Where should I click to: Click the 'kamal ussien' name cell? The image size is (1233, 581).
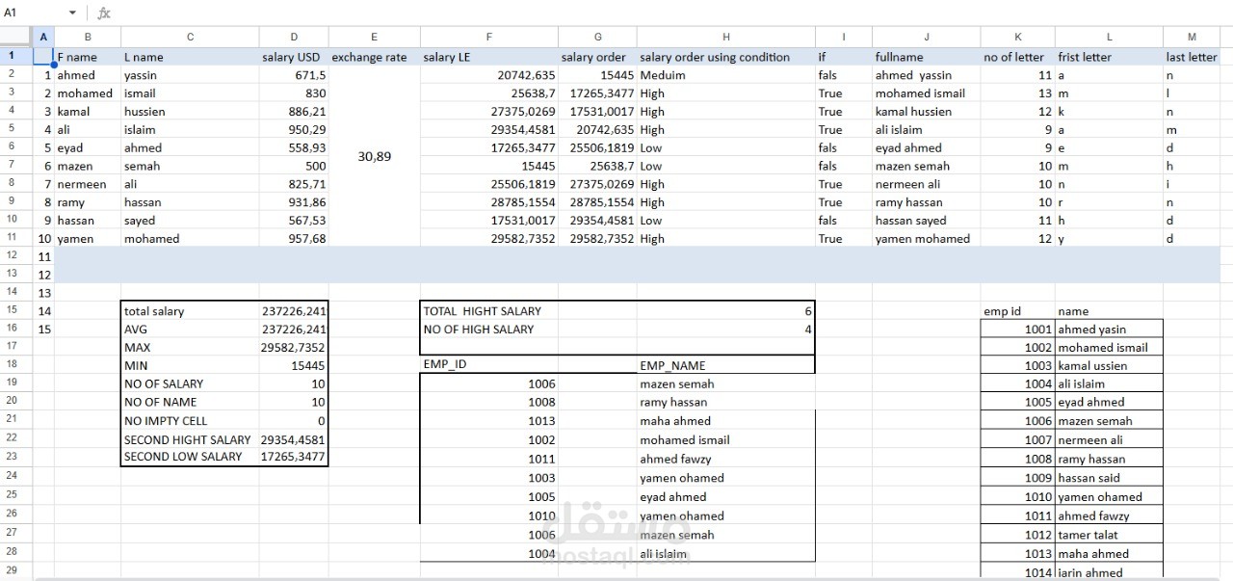coord(1109,365)
